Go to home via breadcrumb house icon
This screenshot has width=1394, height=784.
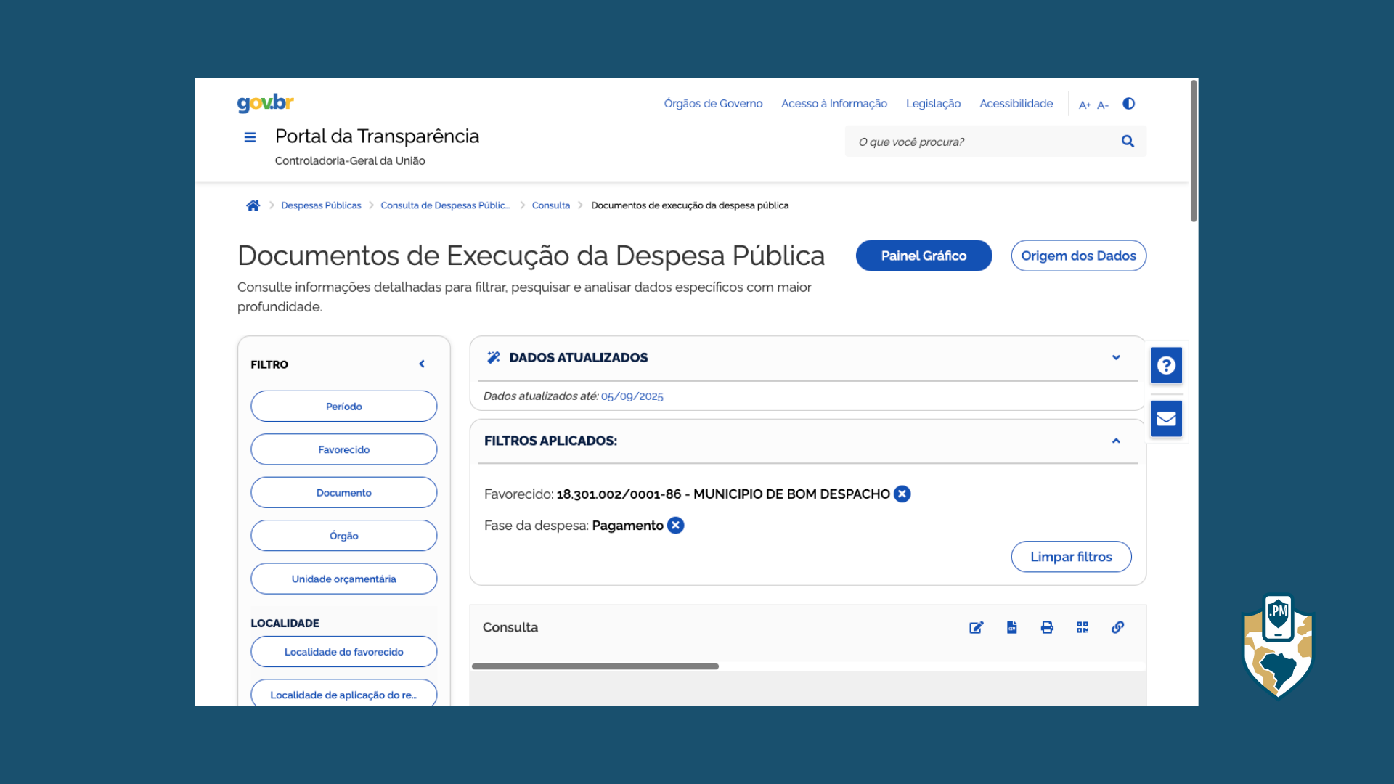point(253,205)
